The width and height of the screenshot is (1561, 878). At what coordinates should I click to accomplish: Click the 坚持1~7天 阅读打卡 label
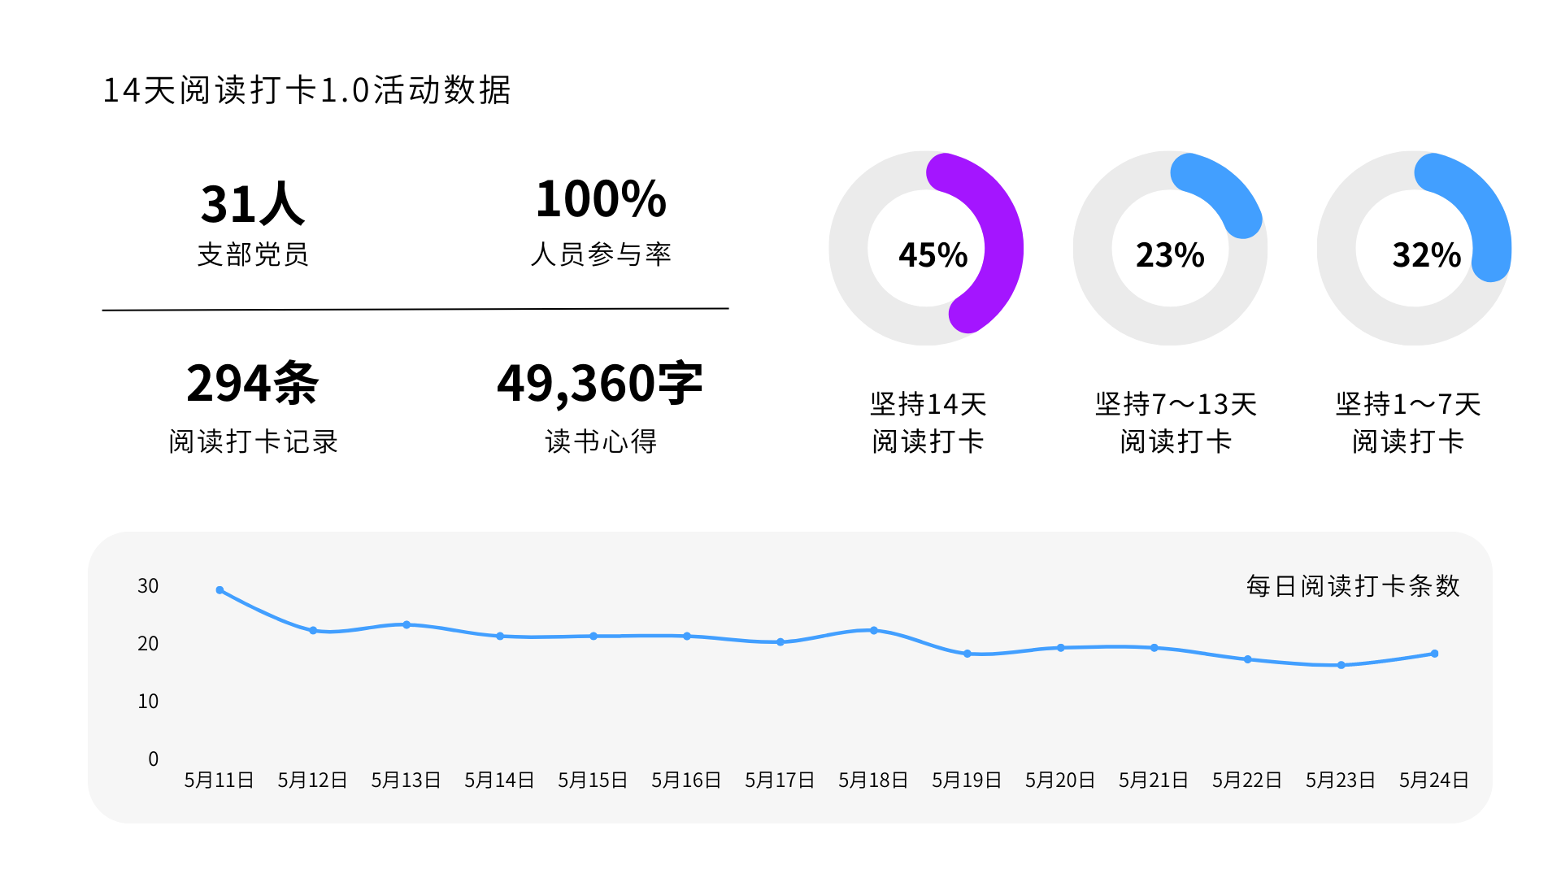point(1408,423)
